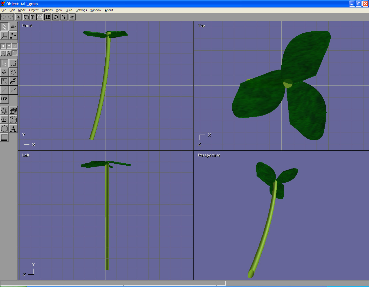The image size is (369, 287).
Task: Pick the Extrude tool
Action: pyautogui.click(x=13, y=81)
